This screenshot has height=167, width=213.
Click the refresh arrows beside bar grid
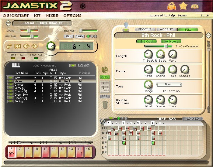(x=102, y=121)
